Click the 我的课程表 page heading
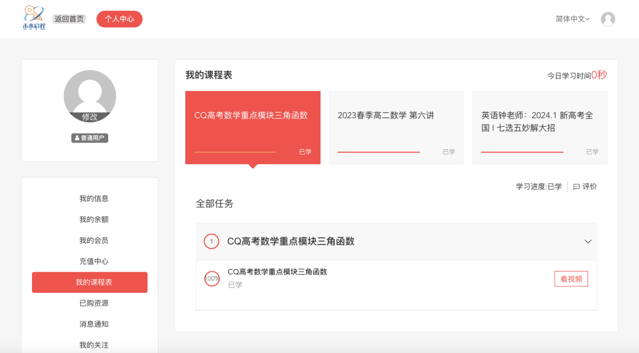639x353 pixels. pos(209,75)
